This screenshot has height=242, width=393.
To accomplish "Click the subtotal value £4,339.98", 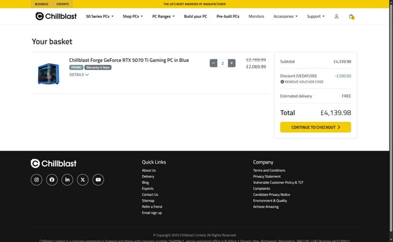I will point(342,61).
